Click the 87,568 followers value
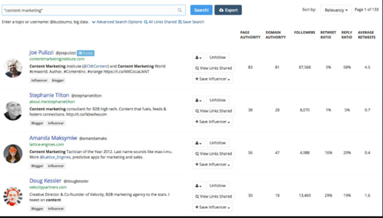383x218 pixels. point(305,67)
